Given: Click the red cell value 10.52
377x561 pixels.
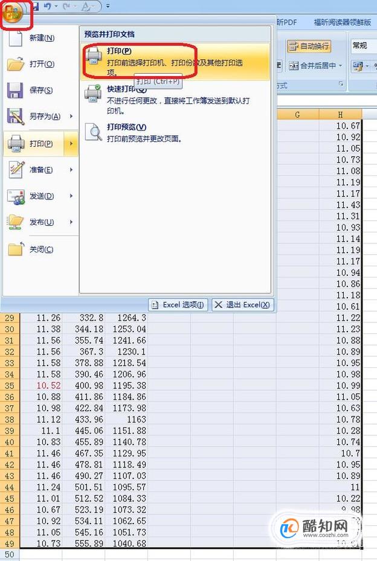Looking at the screenshot, I should tap(42, 385).
